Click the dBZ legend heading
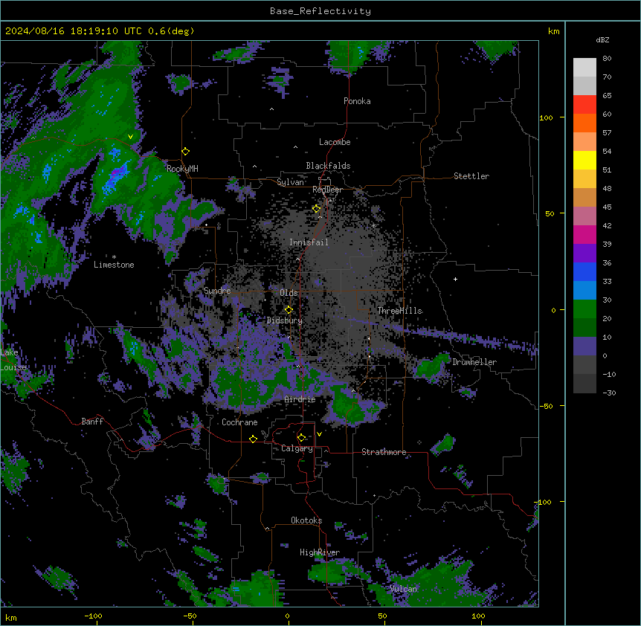Screen dimensions: 641x626 pyautogui.click(x=602, y=39)
